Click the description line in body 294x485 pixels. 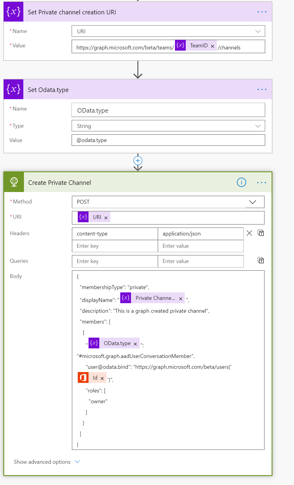pos(145,311)
